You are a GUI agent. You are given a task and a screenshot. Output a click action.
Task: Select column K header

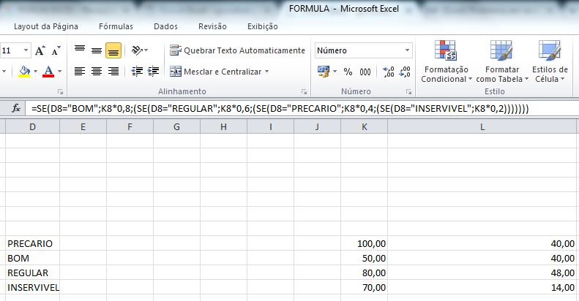click(x=365, y=127)
